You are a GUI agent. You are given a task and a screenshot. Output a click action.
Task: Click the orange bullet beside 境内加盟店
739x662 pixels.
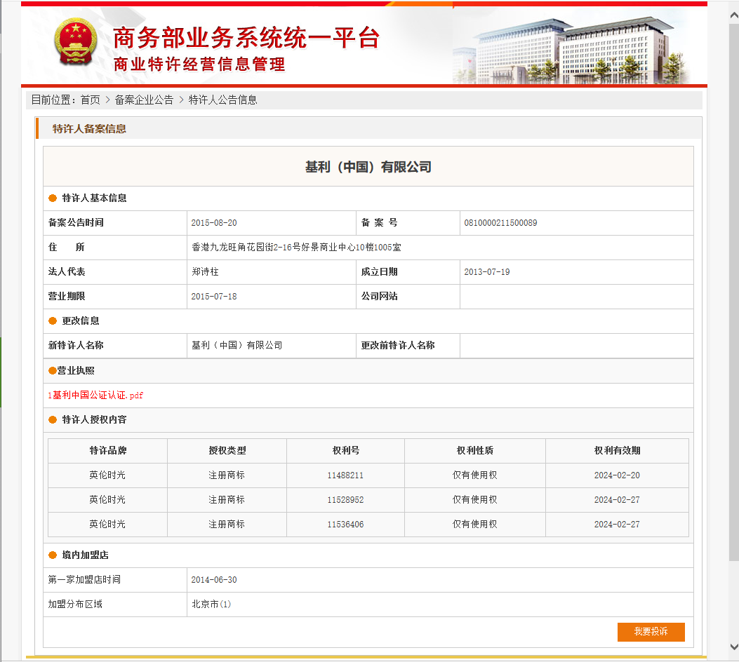53,555
